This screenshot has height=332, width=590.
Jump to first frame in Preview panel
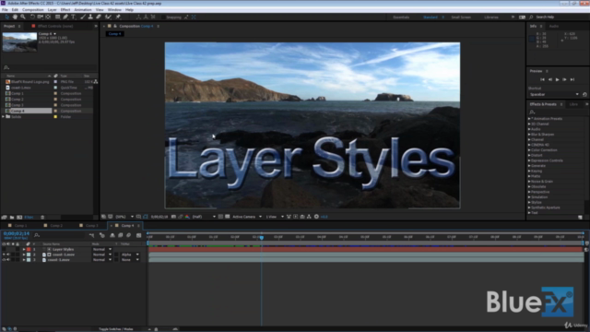pyautogui.click(x=542, y=80)
